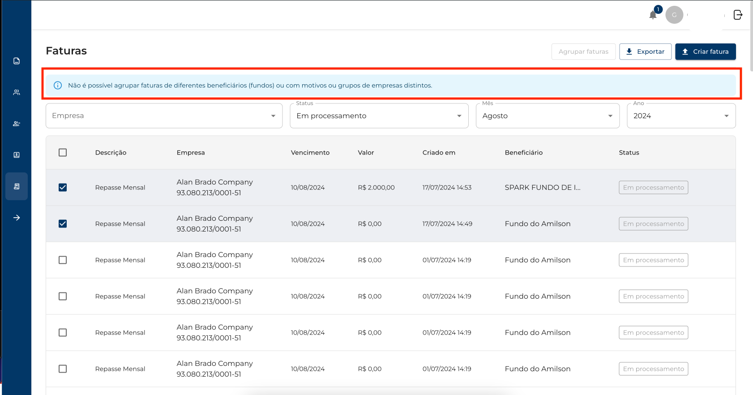Click the logout icon in the top right
Screen dimensions: 753x395
738,15
